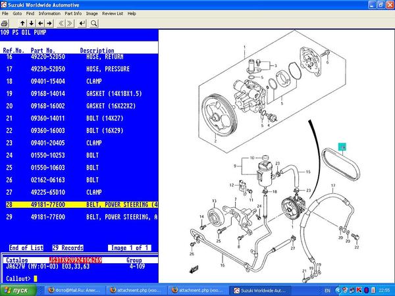
Task: Switch to Mail.Ru Firefox taskbar window
Action: [74, 291]
